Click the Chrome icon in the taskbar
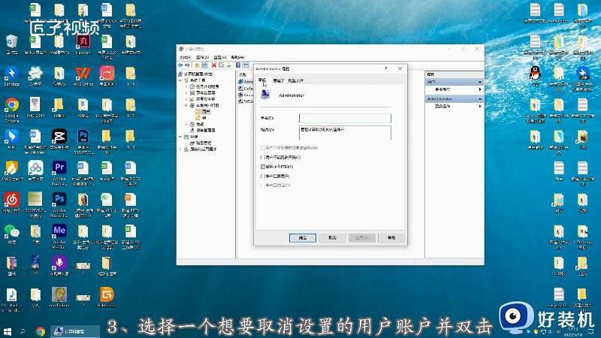 pyautogui.click(x=41, y=331)
